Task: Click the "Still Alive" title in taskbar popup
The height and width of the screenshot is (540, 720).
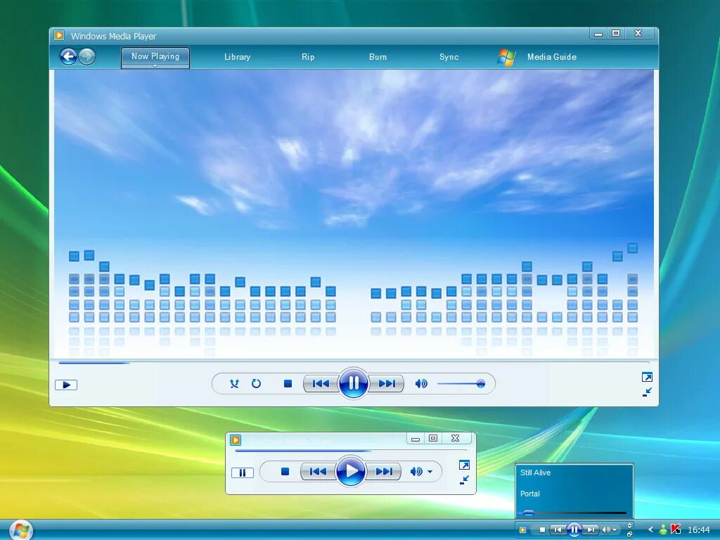Action: coord(535,472)
